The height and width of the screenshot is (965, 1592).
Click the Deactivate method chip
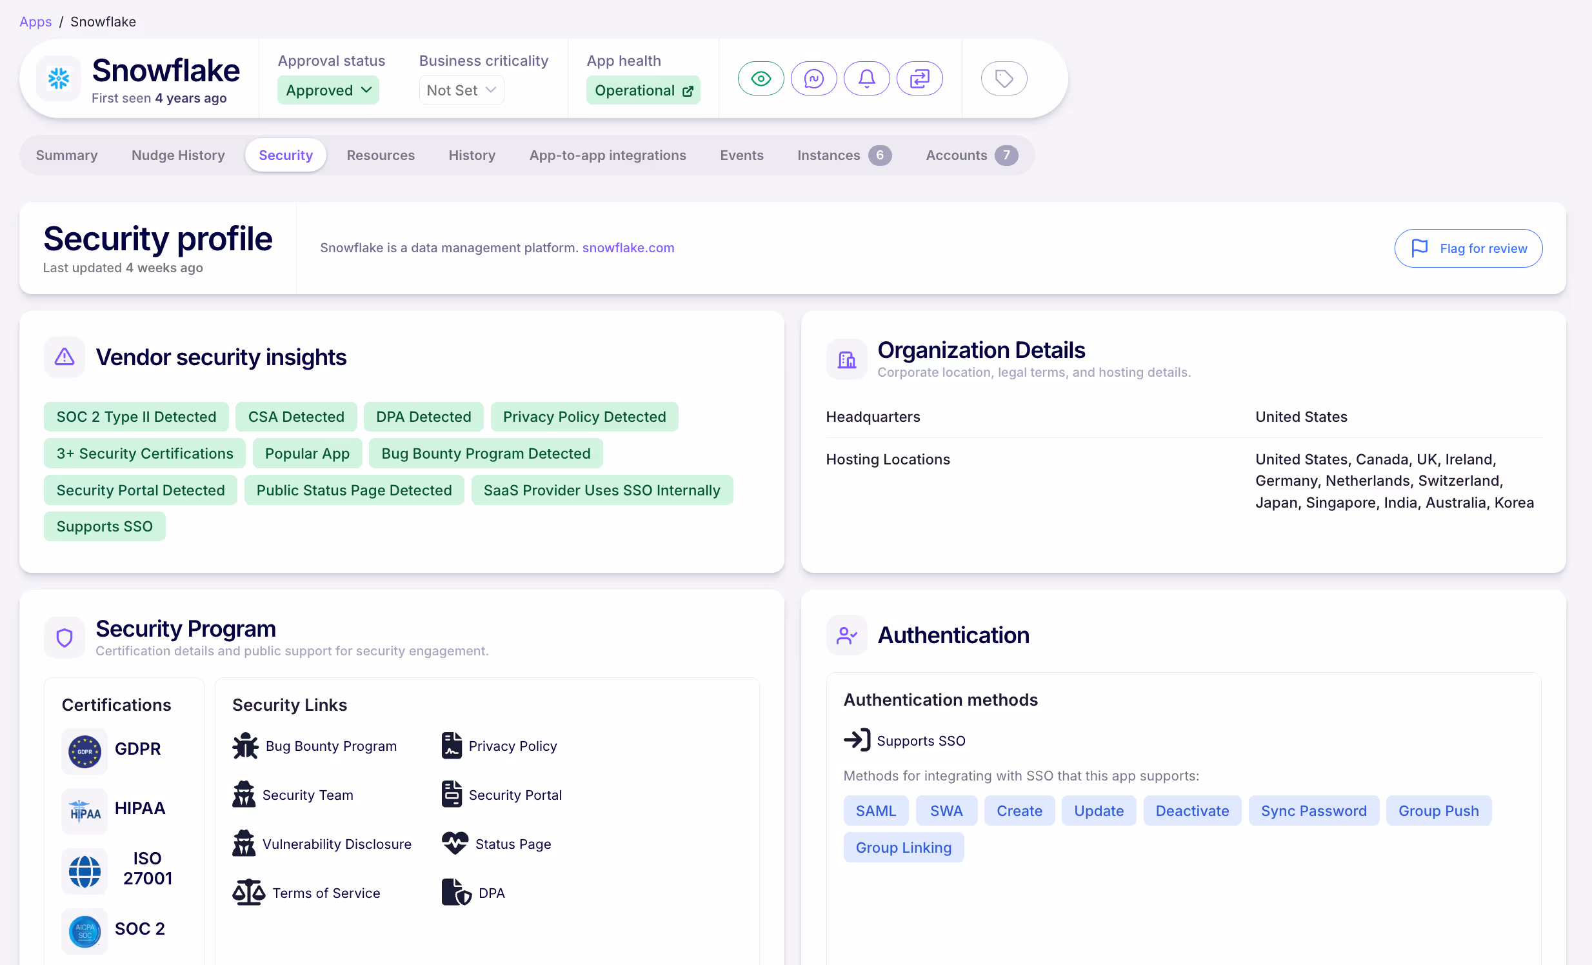point(1193,811)
